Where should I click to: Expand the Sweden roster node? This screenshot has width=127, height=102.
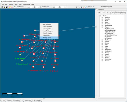[x=102, y=61]
